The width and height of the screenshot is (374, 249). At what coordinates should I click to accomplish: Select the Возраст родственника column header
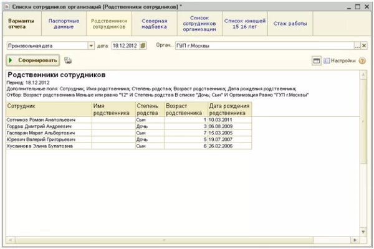click(186, 109)
